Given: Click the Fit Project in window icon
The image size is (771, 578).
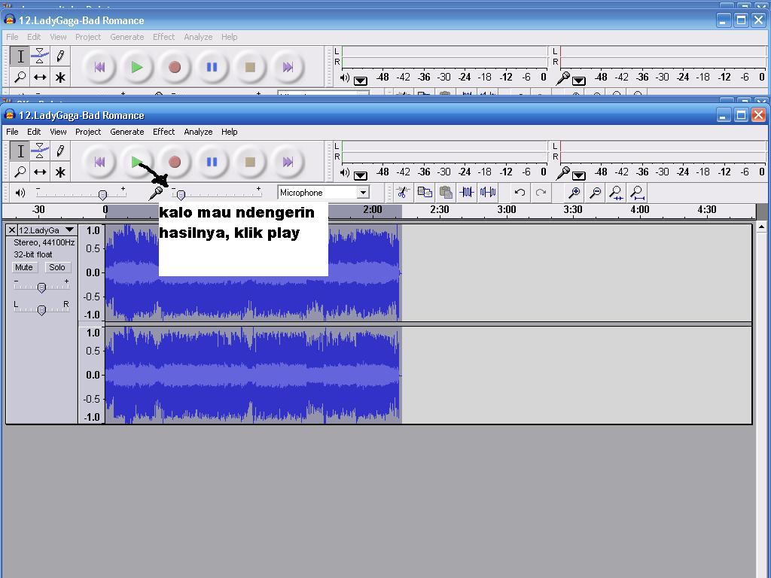Looking at the screenshot, I should coord(637,192).
